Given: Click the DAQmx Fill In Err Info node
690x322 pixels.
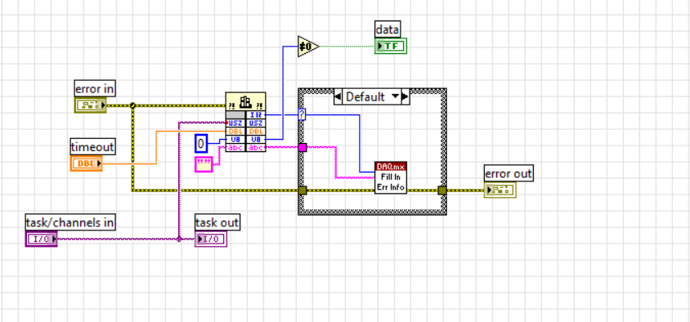Looking at the screenshot, I should coord(391,177).
